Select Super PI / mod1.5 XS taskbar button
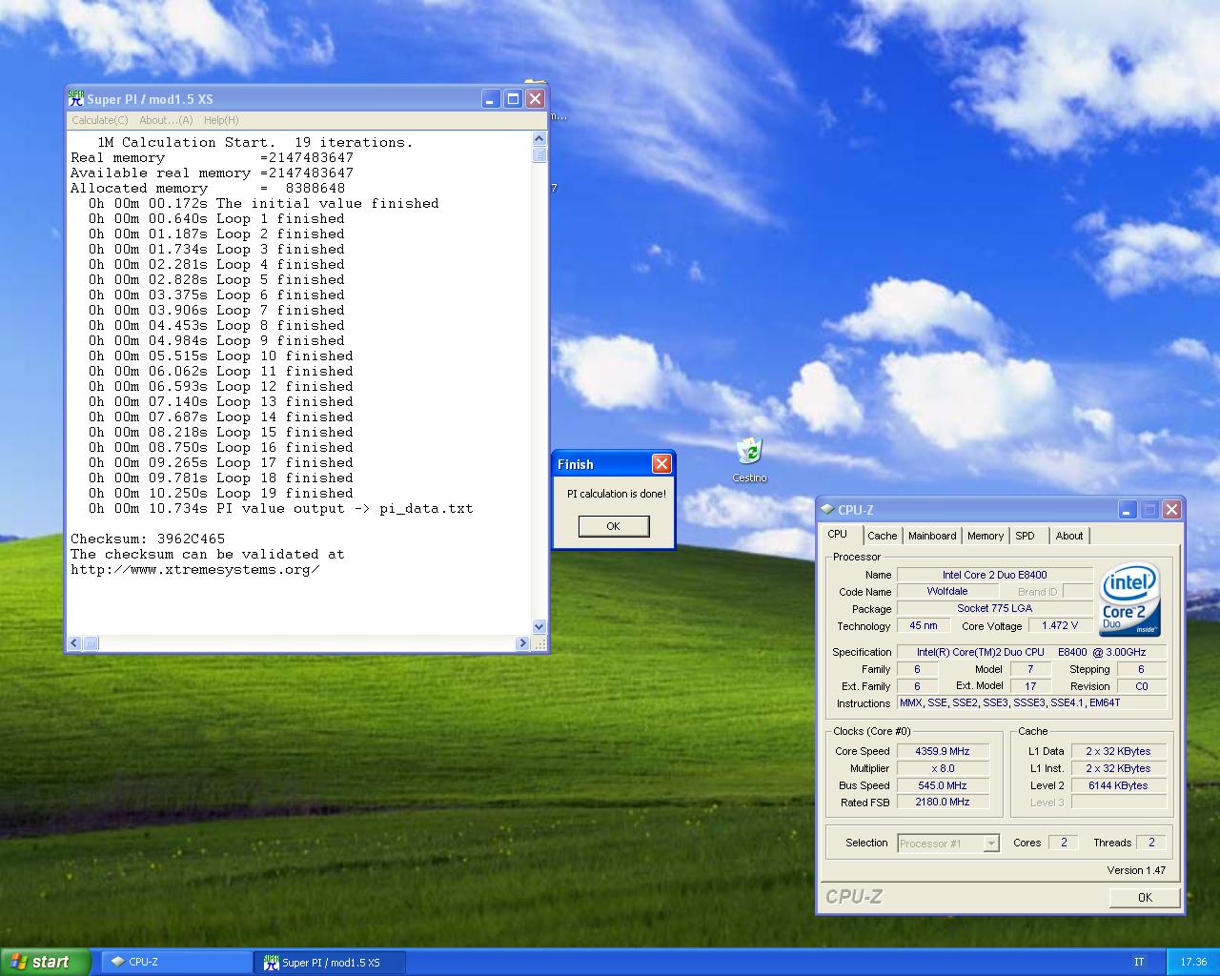 331,963
